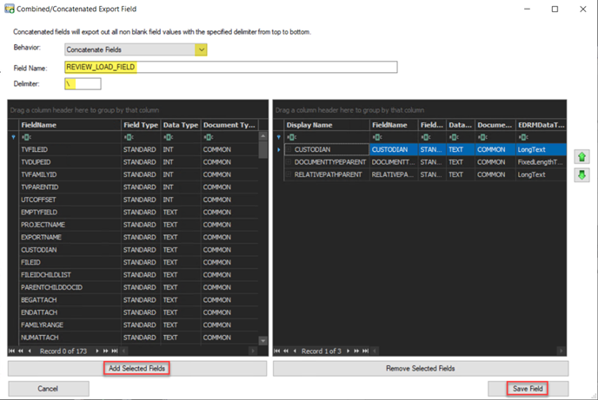Go to next page in left grid navigator
The width and height of the screenshot is (598, 400).
click(106, 351)
